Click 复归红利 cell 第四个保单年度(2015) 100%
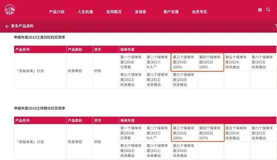 click(x=211, y=62)
